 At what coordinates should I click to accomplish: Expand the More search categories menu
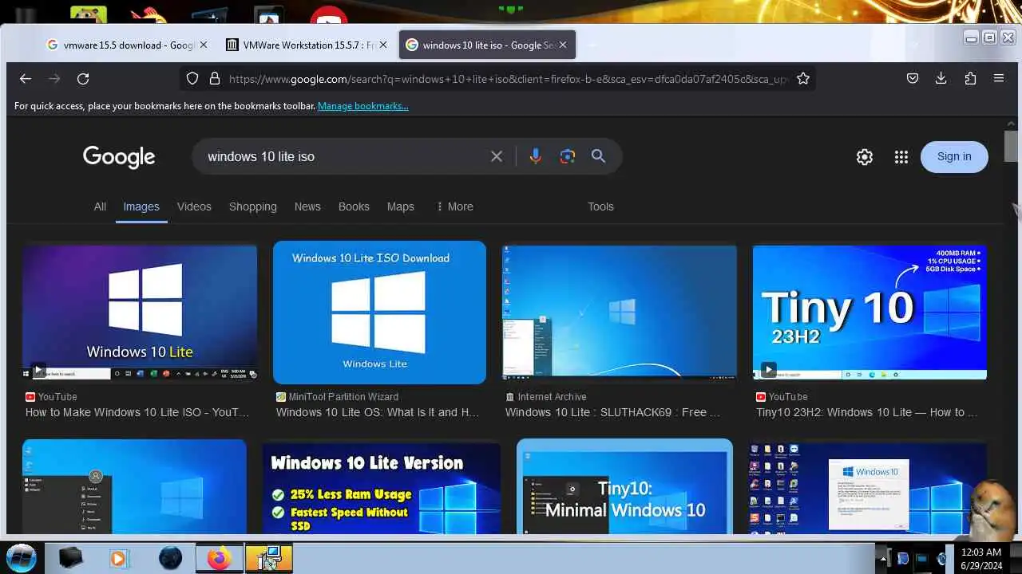[x=454, y=206]
